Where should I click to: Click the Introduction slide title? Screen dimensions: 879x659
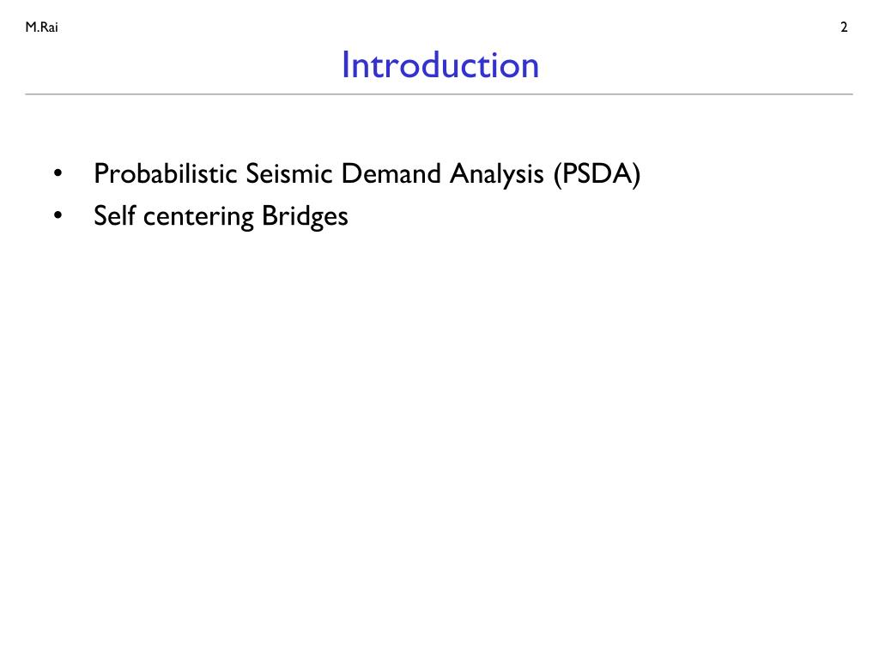click(x=440, y=65)
